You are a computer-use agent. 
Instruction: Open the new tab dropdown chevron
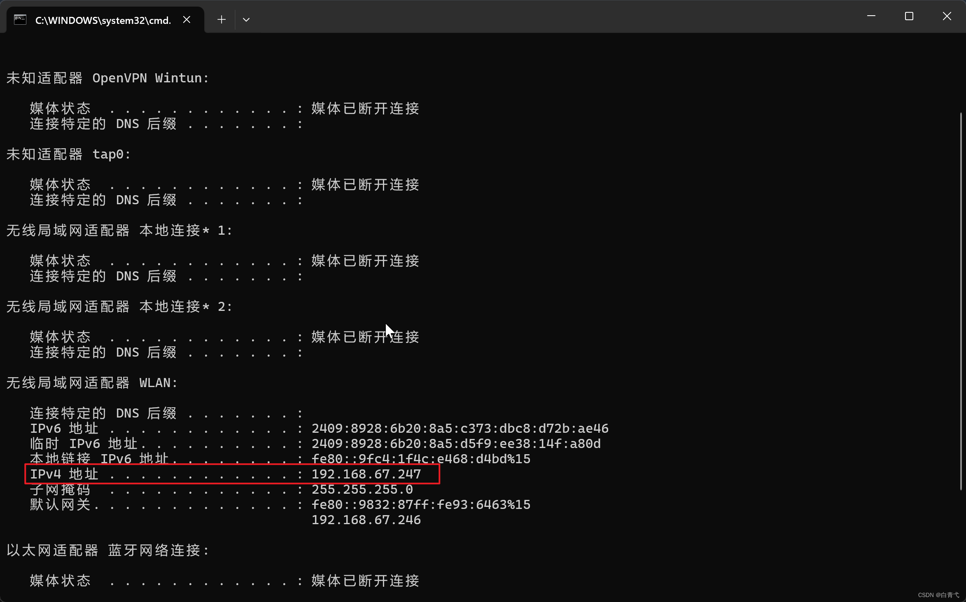[x=246, y=19]
